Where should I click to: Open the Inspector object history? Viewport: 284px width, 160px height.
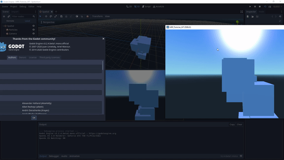click(280, 16)
